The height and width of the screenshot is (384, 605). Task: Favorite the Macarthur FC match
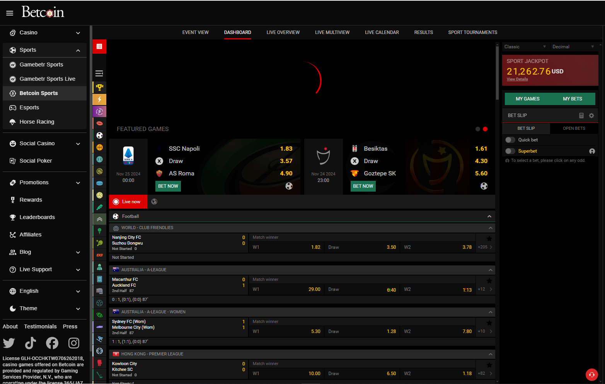point(489,281)
